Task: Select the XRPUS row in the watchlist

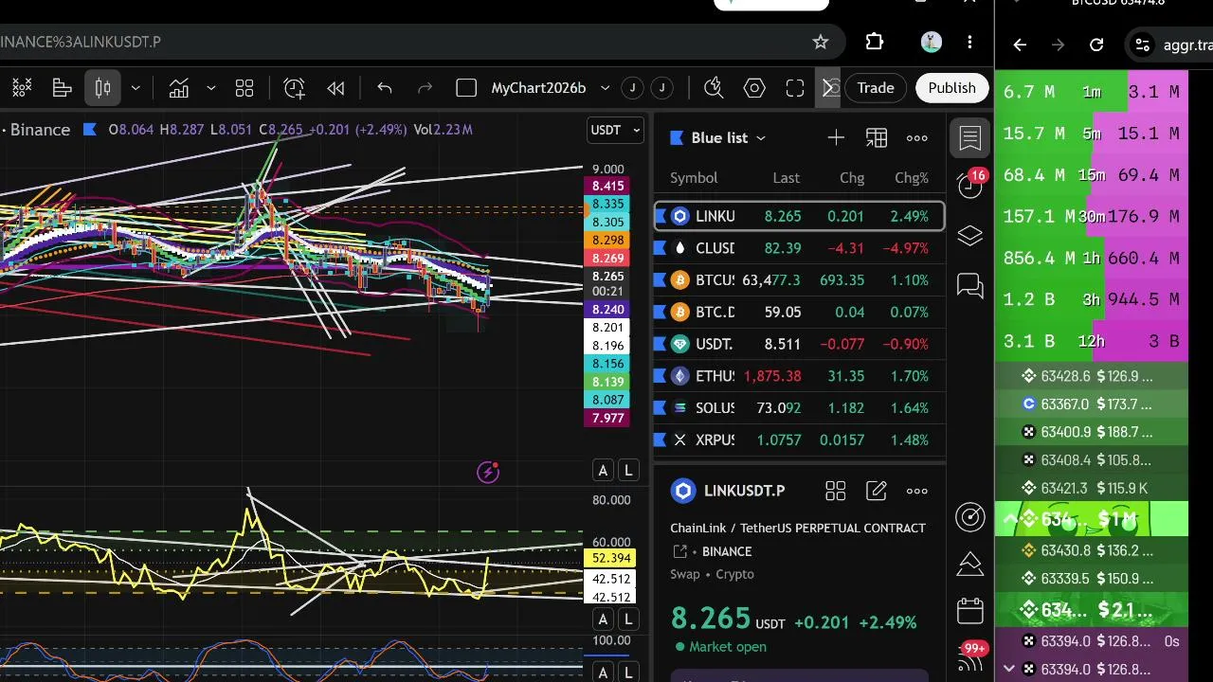Action: coord(799,440)
